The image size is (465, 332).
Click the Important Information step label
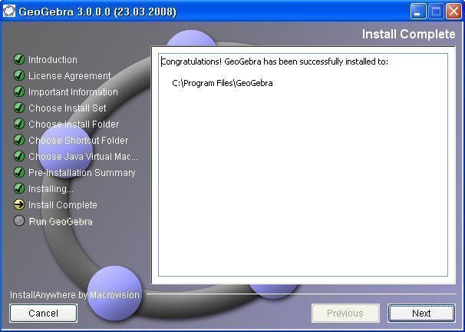tap(73, 92)
